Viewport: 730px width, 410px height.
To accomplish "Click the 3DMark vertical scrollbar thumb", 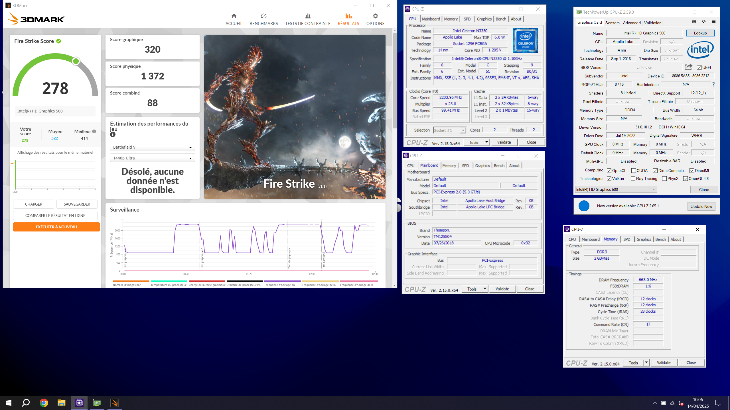I will click(x=395, y=80).
